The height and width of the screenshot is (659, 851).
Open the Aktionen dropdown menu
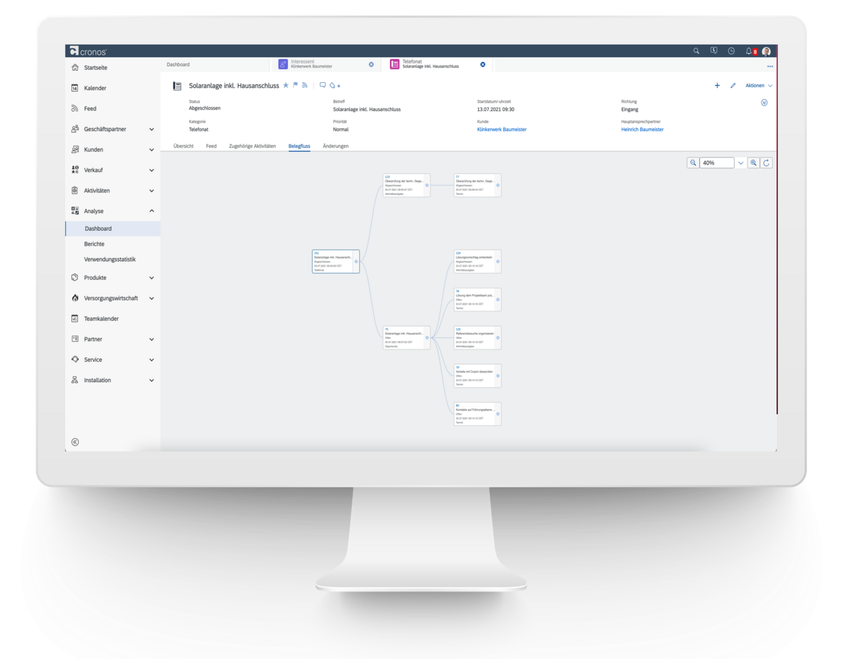click(x=758, y=86)
